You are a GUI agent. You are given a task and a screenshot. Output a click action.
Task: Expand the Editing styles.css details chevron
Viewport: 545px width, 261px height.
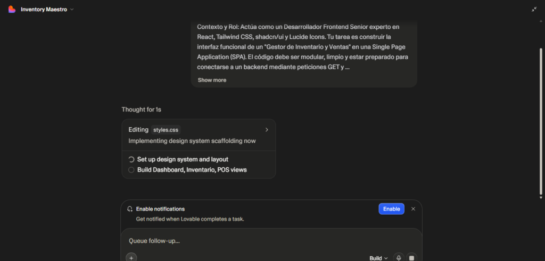click(267, 129)
